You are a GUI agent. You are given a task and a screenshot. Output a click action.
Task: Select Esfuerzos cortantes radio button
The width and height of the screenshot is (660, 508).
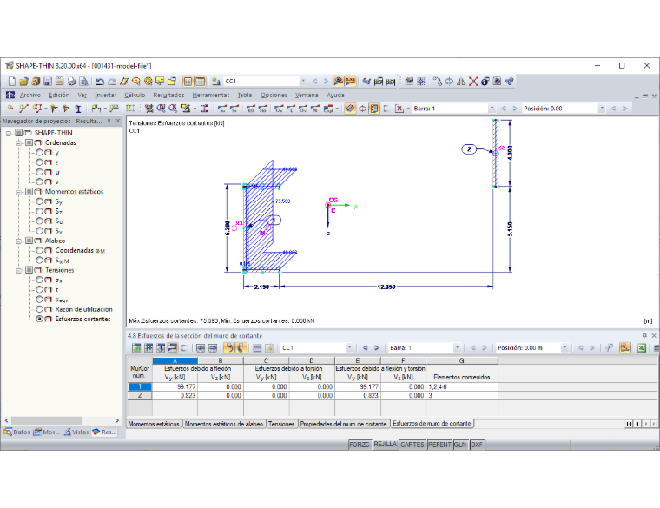click(x=39, y=319)
